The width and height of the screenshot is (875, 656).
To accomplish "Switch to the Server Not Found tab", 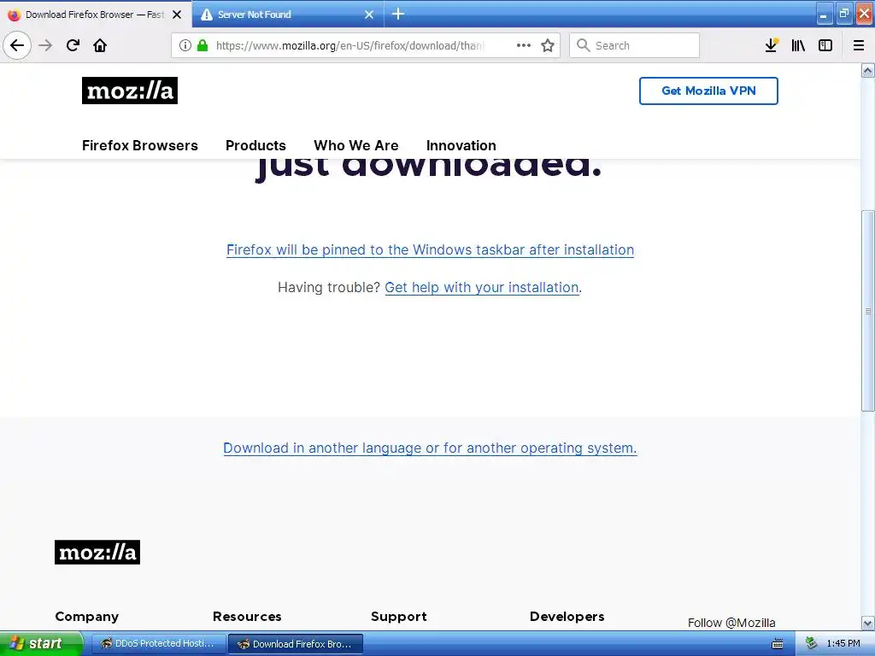I will click(x=287, y=15).
